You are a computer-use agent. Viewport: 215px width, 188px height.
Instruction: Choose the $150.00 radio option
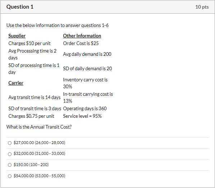click(10, 165)
